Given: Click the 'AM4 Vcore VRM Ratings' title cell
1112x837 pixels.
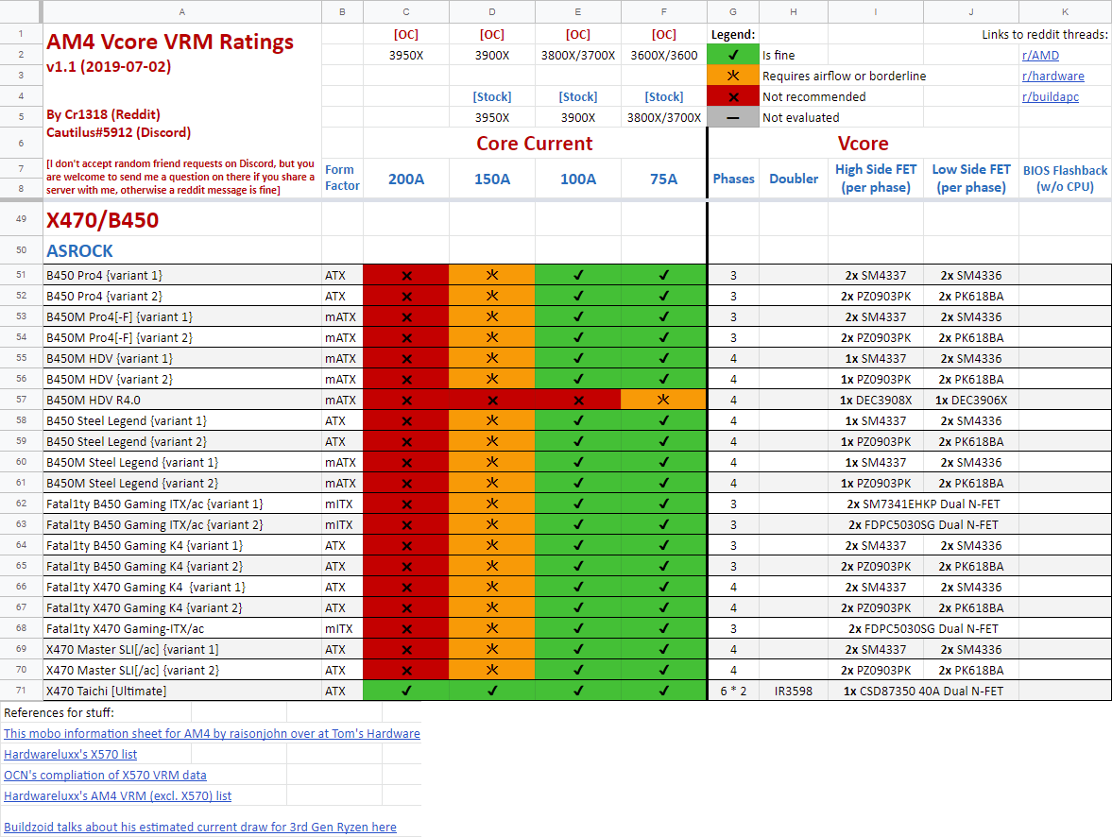Looking at the screenshot, I should coord(170,42).
